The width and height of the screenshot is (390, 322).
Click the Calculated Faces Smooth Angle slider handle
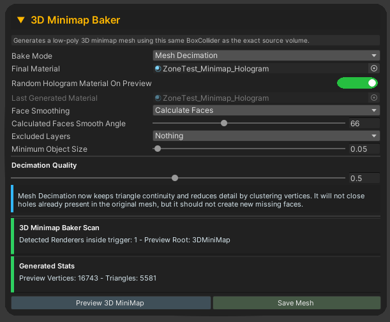pos(224,123)
